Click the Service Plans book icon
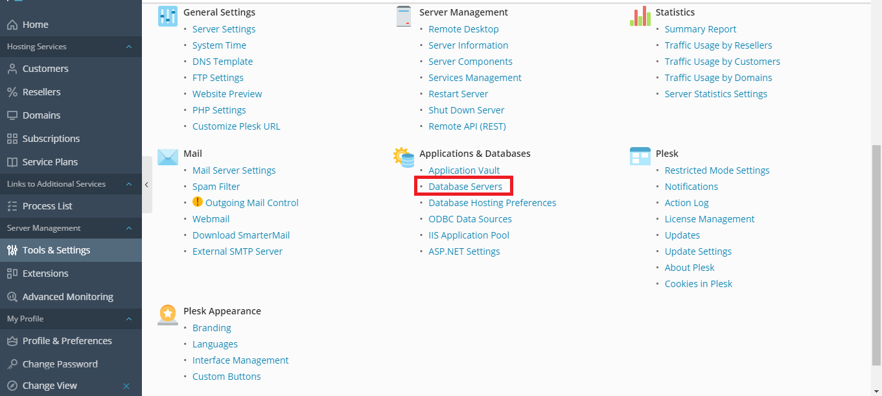This screenshot has width=882, height=396. click(12, 162)
